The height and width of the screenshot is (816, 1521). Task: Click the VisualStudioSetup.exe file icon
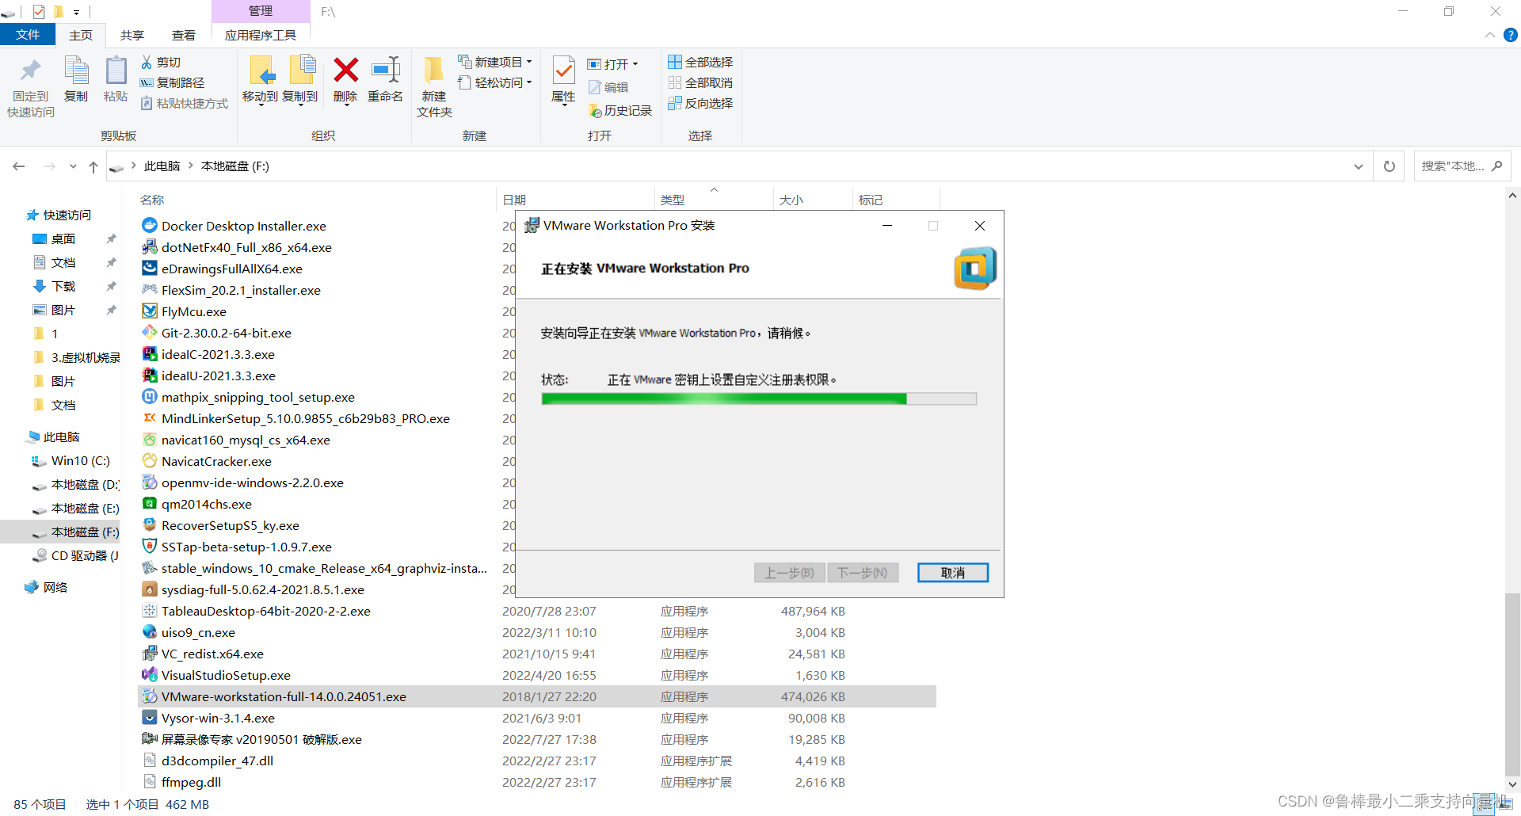pos(150,675)
